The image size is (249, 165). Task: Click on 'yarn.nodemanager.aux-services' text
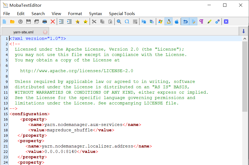(x=83, y=125)
